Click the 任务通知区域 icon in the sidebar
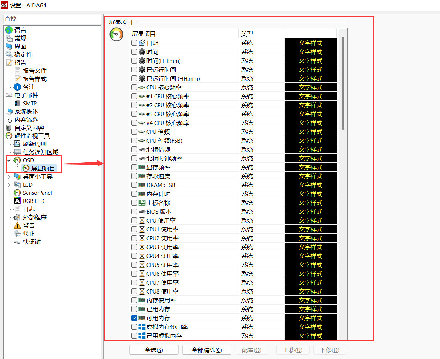Image resolution: width=440 pixels, height=359 pixels. (18, 152)
